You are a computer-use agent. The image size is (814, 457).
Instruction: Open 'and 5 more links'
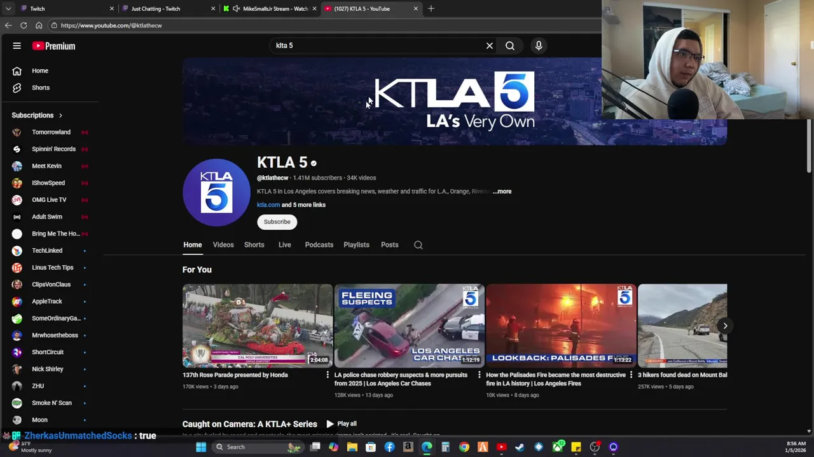click(x=303, y=205)
